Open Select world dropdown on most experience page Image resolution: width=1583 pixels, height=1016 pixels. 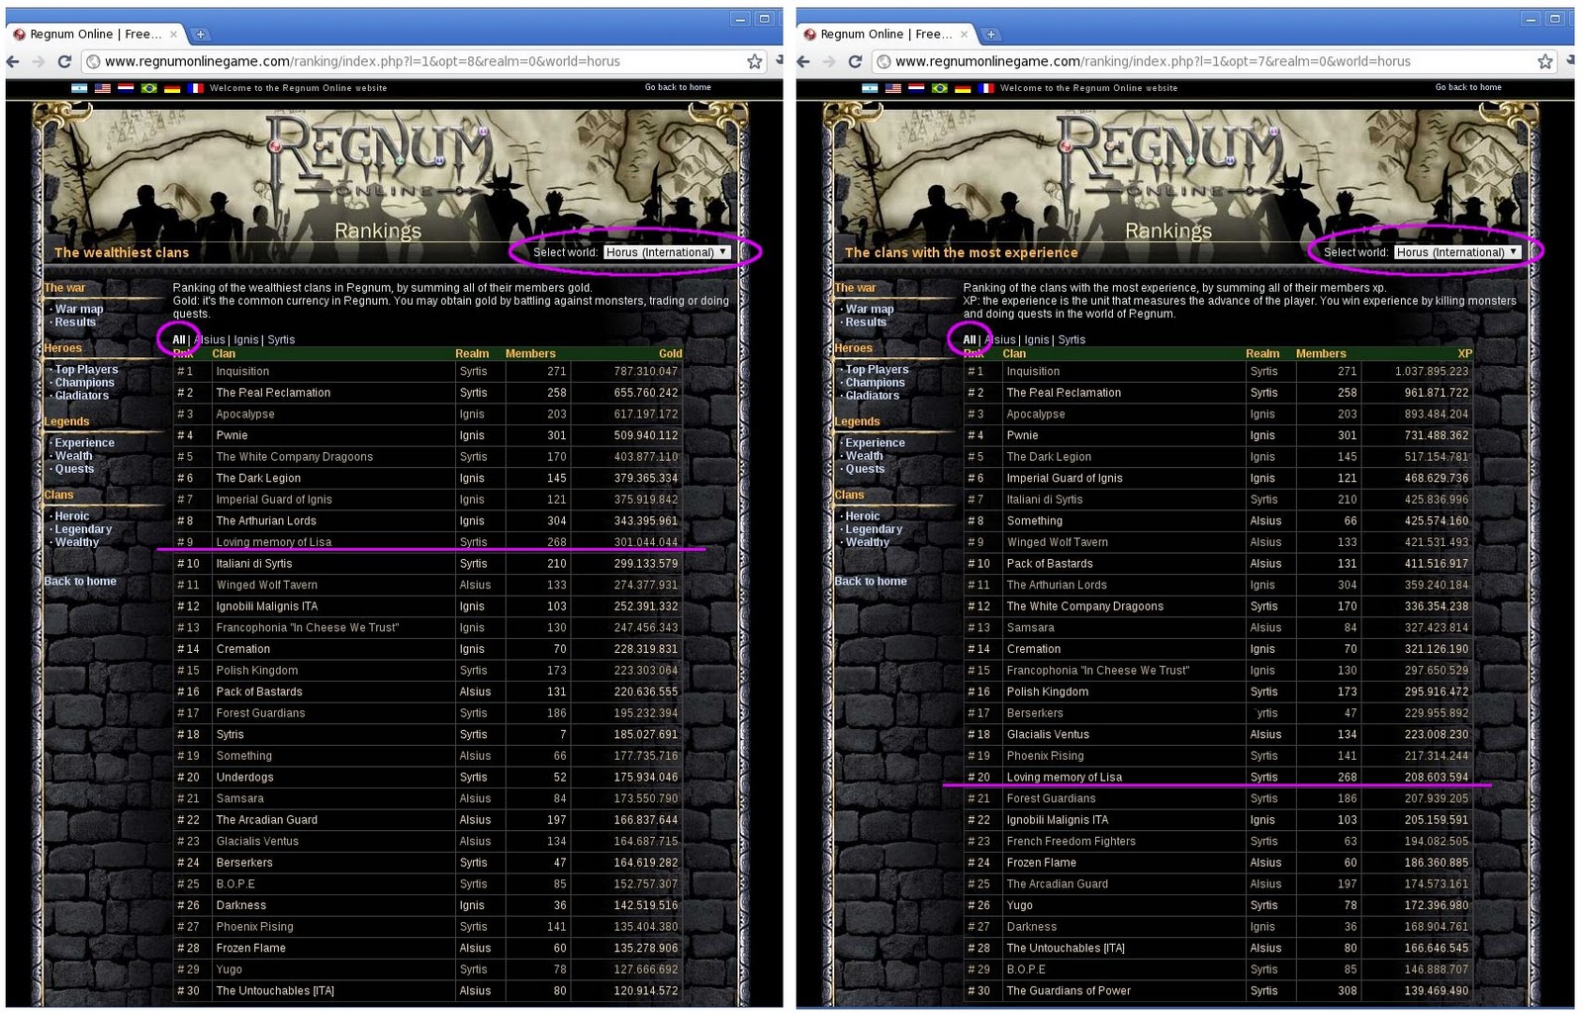click(x=1457, y=252)
